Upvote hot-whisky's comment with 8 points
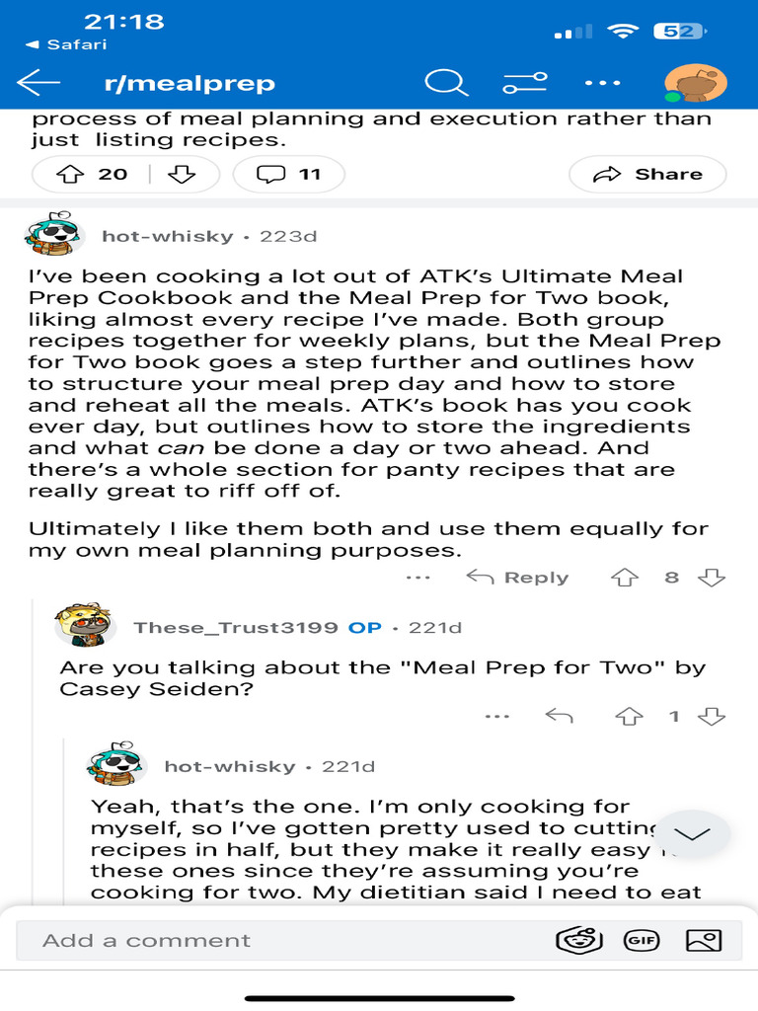The width and height of the screenshot is (758, 1011). pyautogui.click(x=625, y=578)
